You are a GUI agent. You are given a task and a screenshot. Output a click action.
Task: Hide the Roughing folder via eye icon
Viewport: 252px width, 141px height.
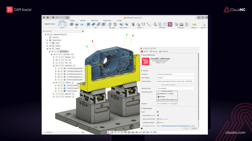[56, 57]
